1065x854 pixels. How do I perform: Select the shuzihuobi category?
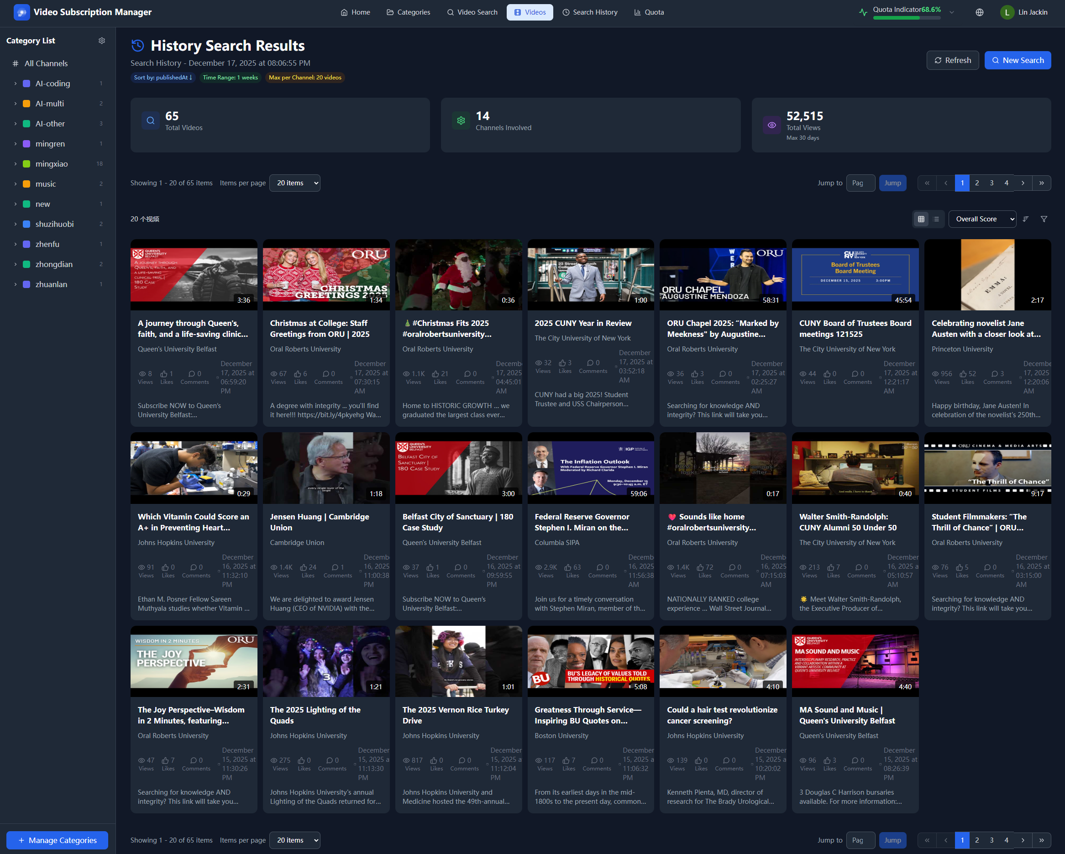pyautogui.click(x=58, y=224)
